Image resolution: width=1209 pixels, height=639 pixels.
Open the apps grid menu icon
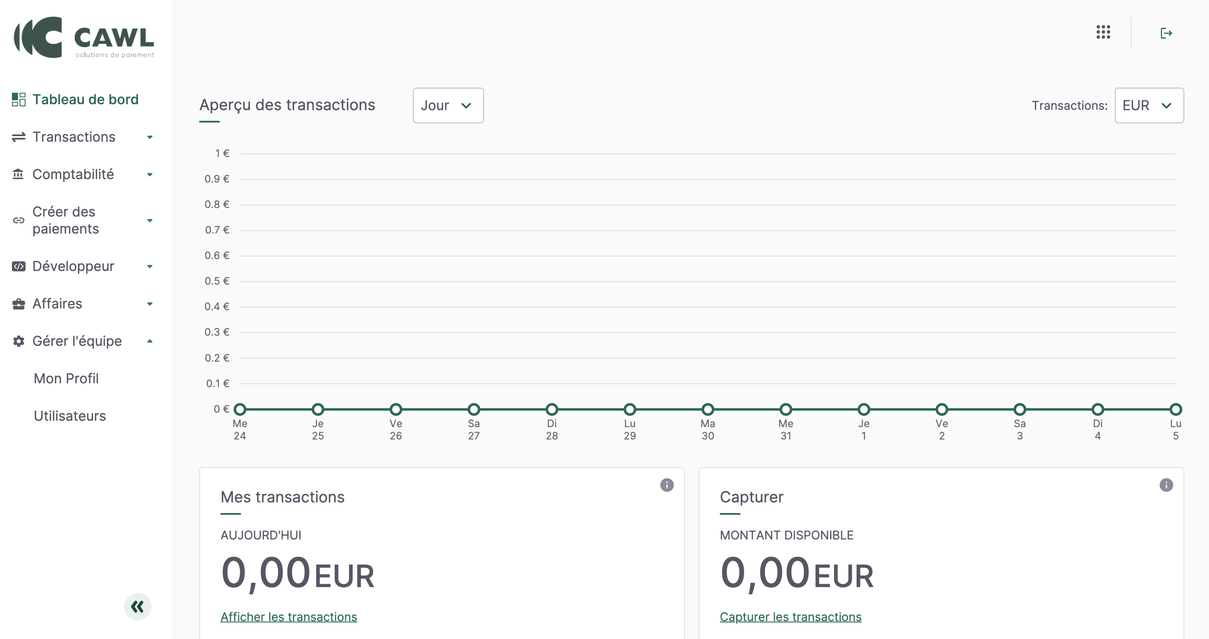pyautogui.click(x=1103, y=32)
